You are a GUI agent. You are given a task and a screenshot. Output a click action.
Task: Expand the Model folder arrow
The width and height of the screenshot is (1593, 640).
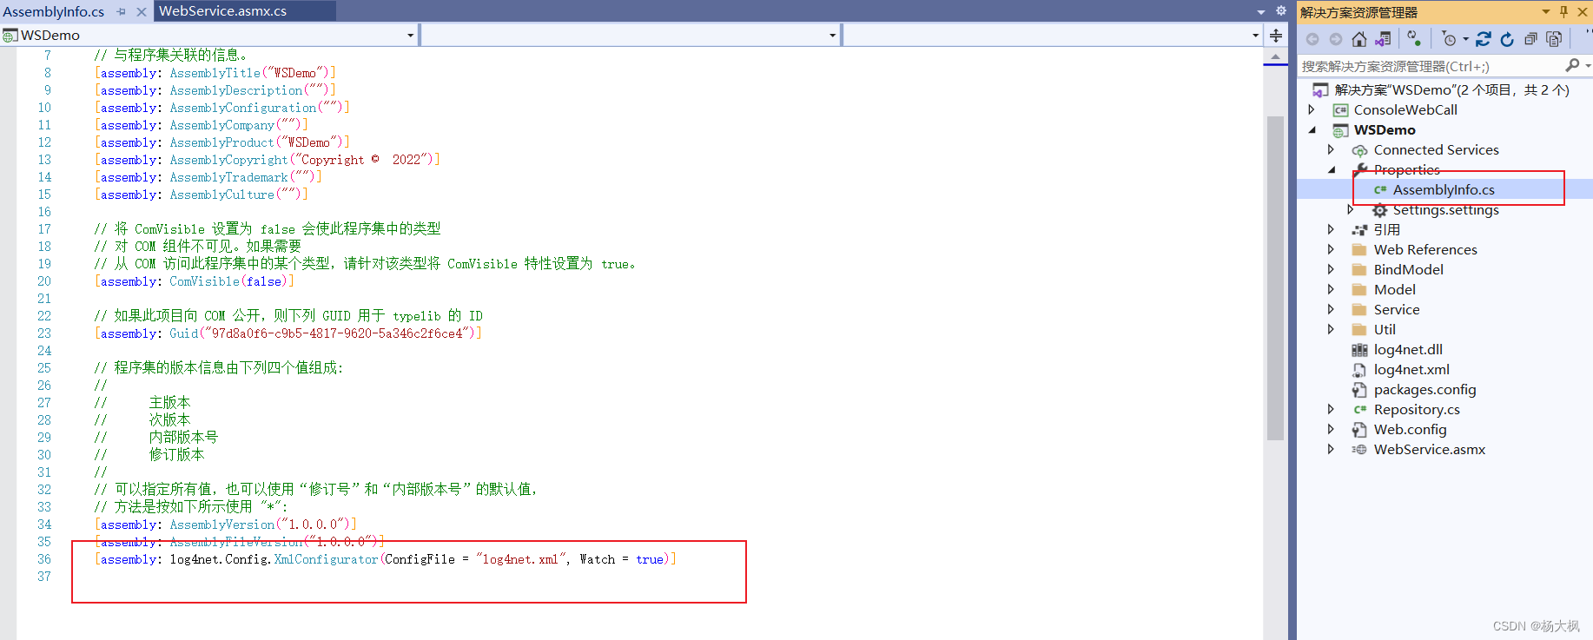(1331, 289)
